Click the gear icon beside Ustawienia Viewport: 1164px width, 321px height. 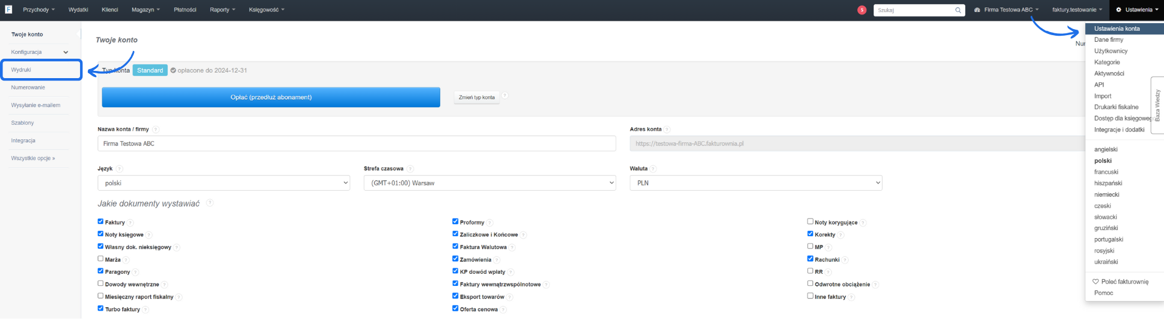point(1119,10)
